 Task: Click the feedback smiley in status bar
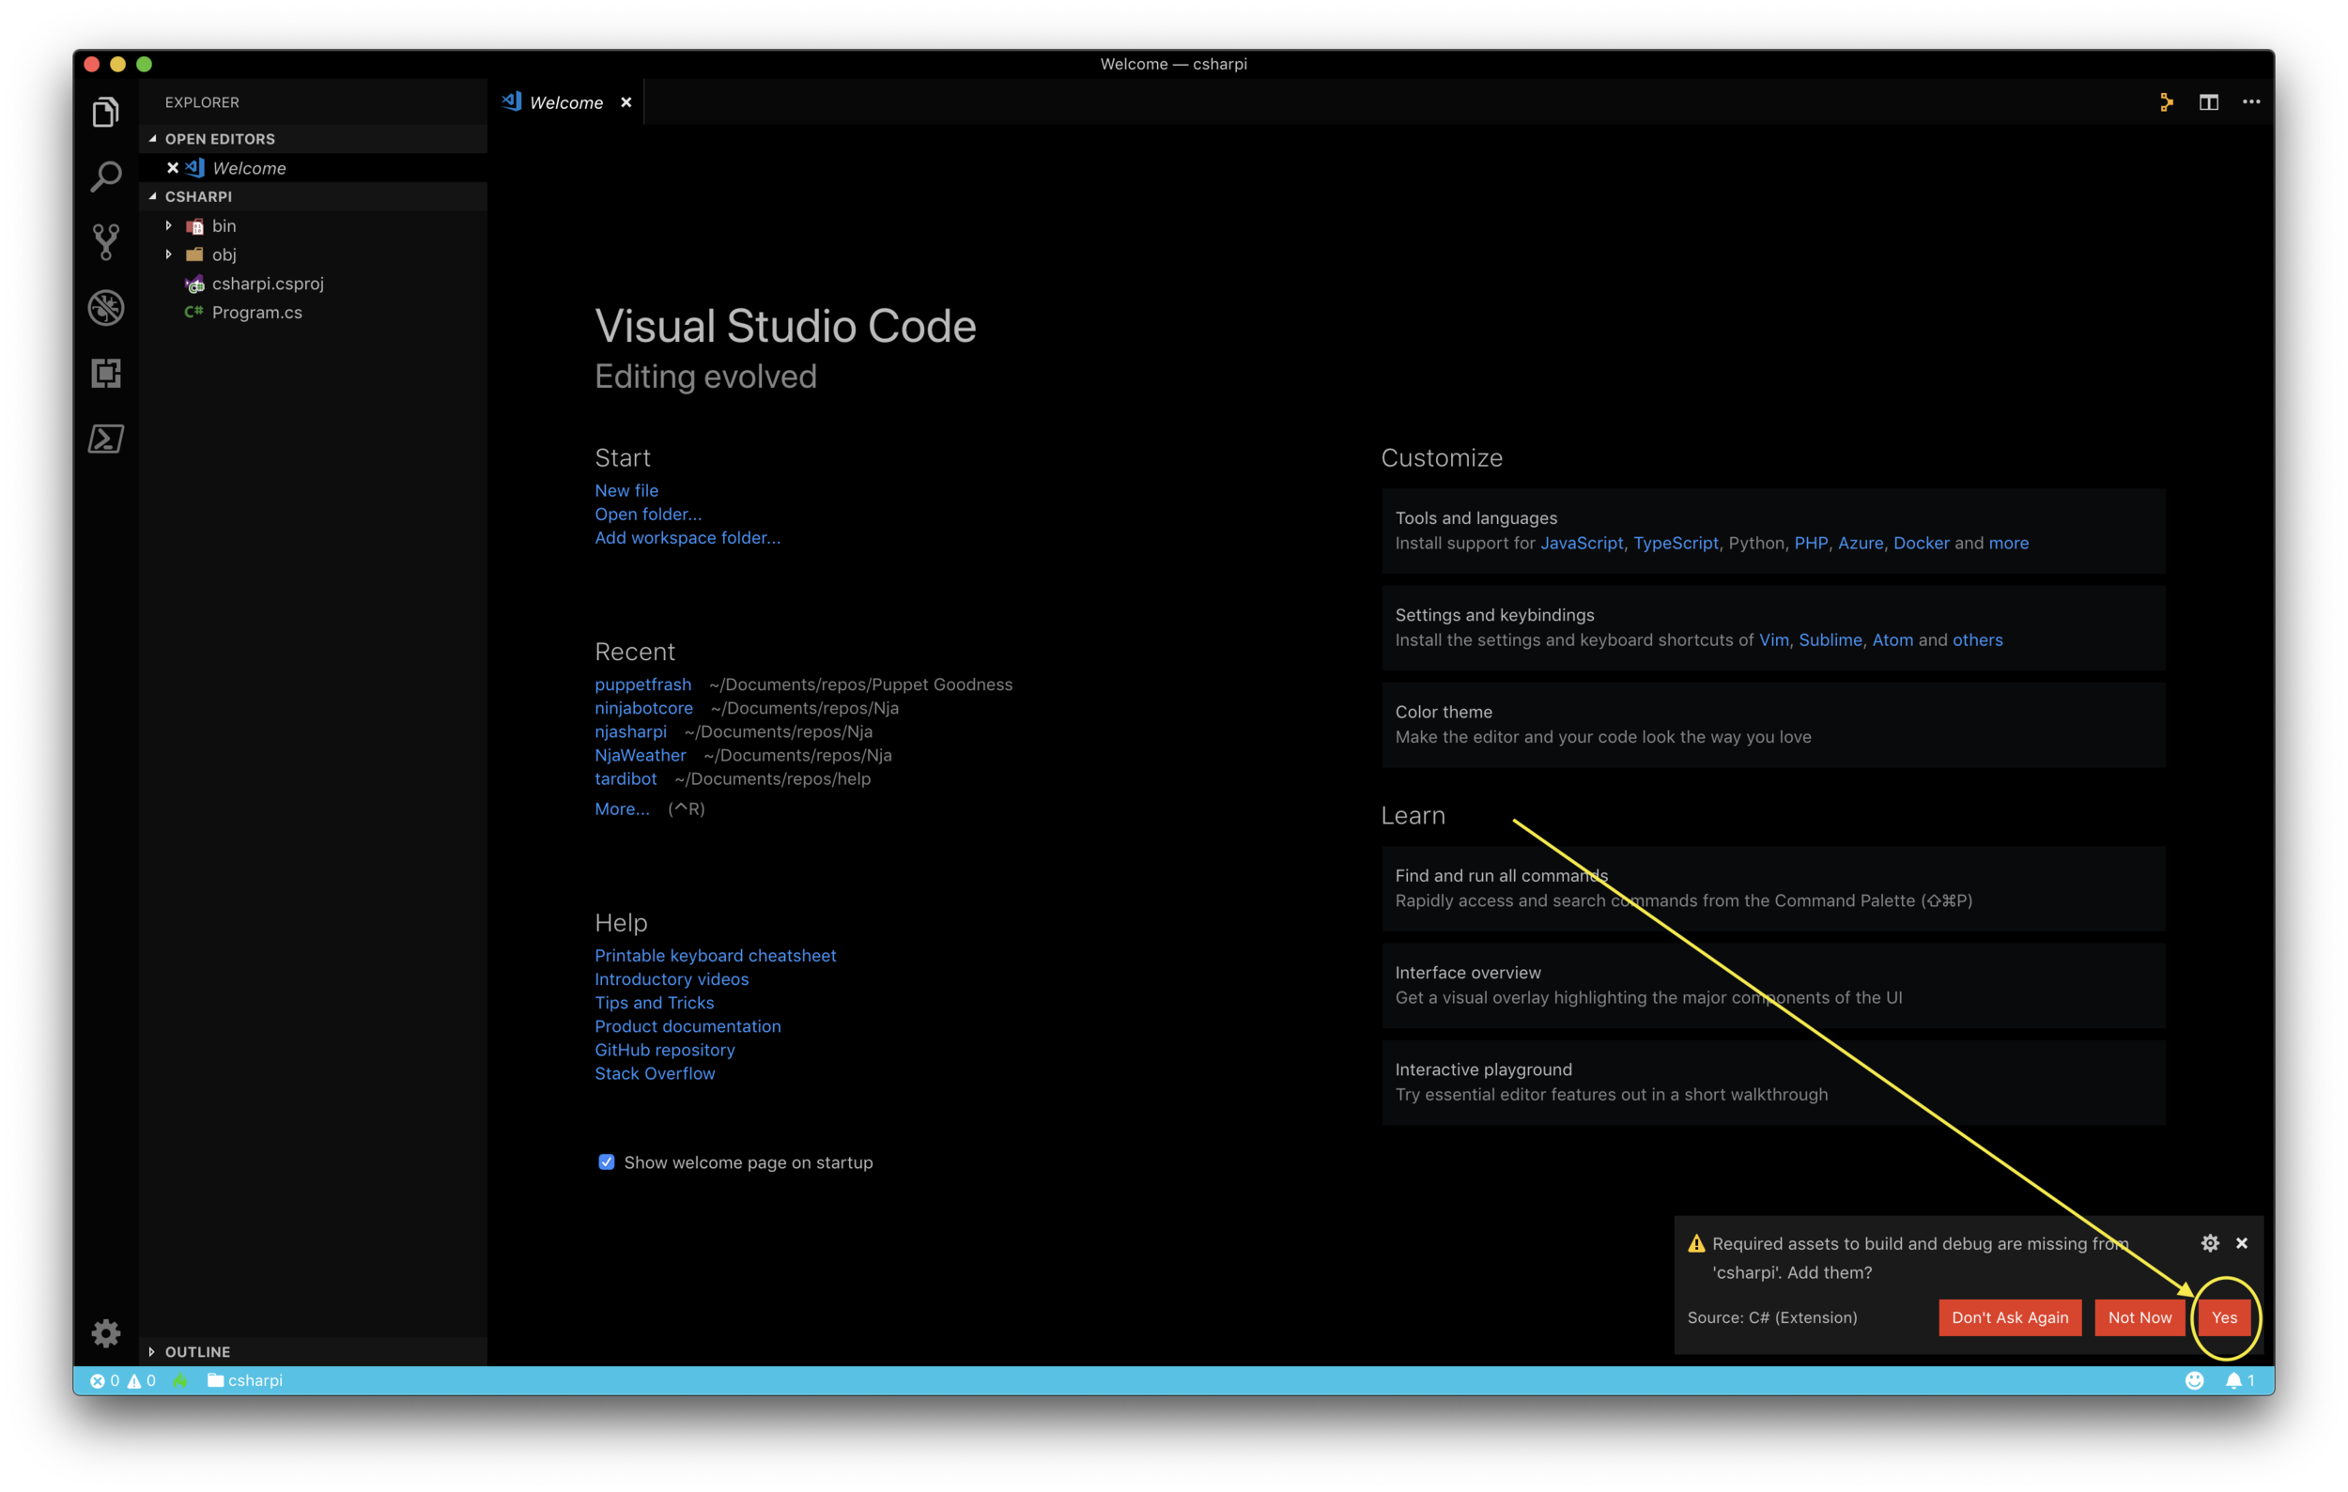pyautogui.click(x=2194, y=1380)
